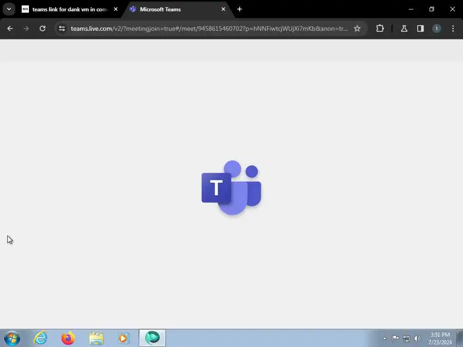
Task: Open the Extensions puzzle icon
Action: point(380,28)
